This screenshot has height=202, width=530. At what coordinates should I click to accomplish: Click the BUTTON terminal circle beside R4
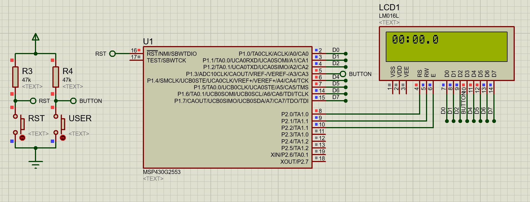pos(73,101)
